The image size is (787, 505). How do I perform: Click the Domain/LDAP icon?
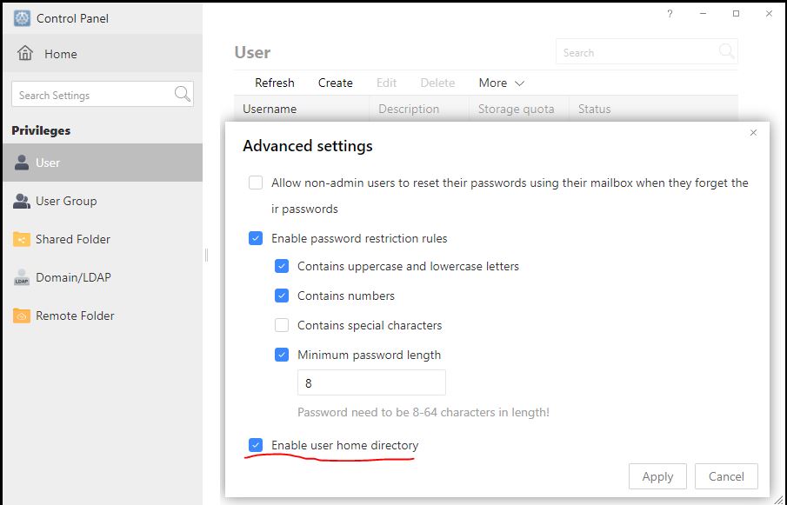tap(22, 277)
